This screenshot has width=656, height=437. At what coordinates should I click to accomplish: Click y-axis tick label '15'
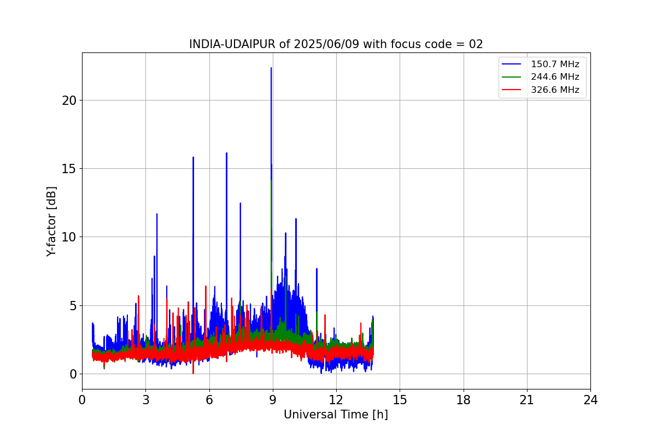point(69,169)
